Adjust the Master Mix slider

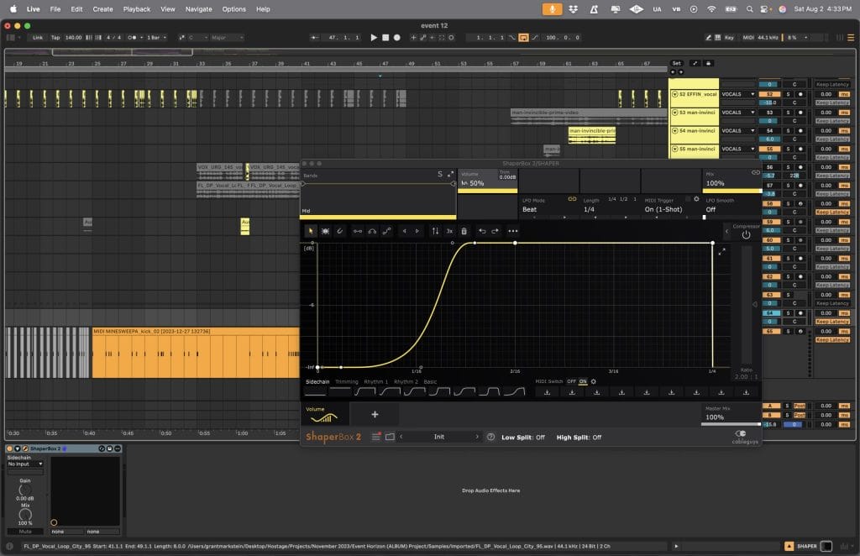pyautogui.click(x=730, y=423)
